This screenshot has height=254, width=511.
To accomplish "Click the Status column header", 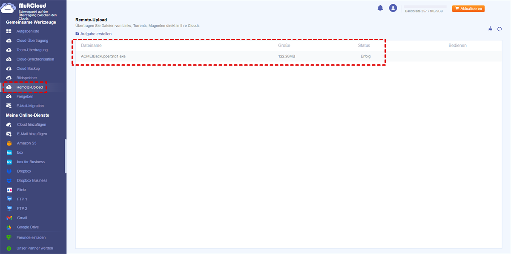I will tap(364, 45).
